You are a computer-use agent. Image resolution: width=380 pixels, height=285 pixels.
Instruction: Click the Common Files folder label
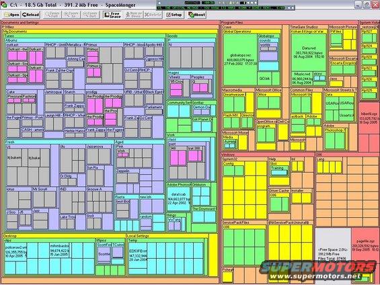[x=302, y=90]
